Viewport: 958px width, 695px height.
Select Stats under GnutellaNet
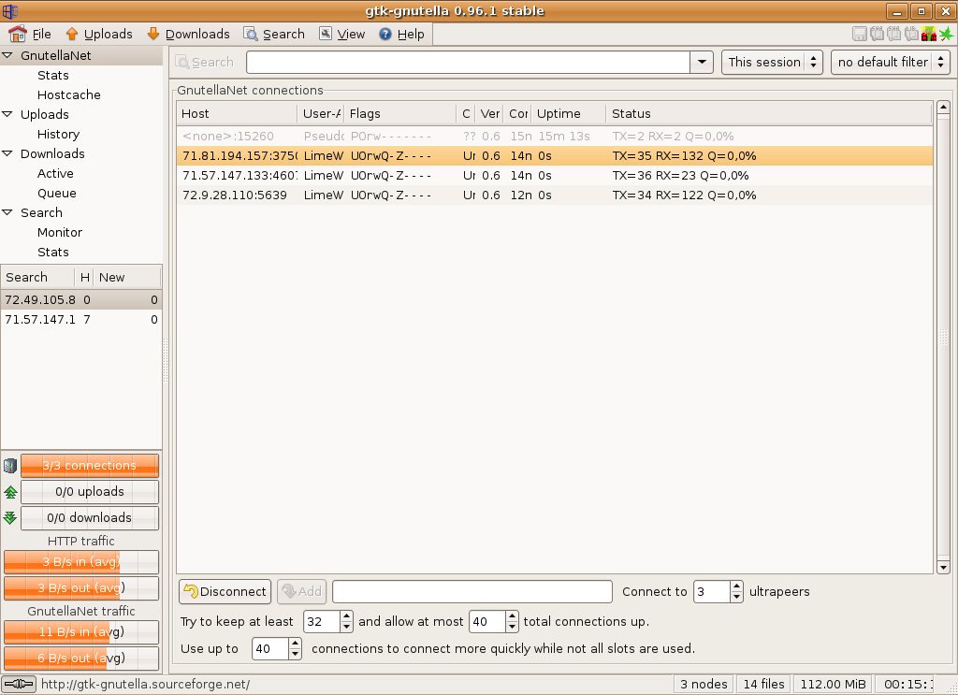pos(53,75)
